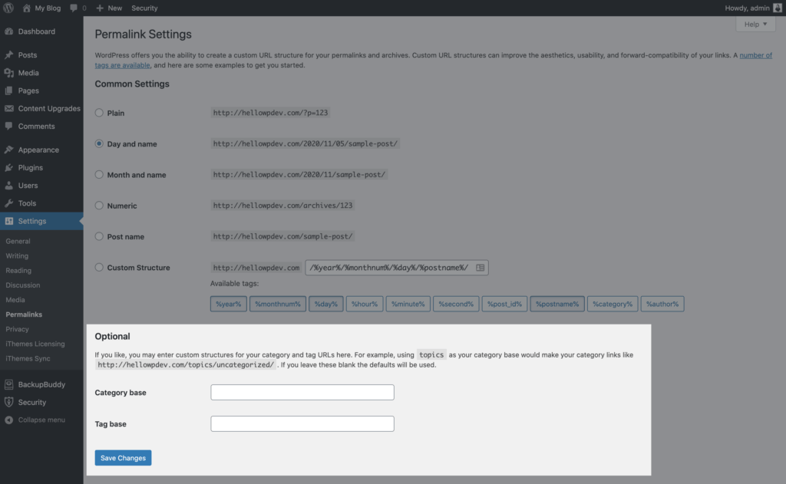Screen dimensions: 786x484
Task: Click the Posts pushpin icon
Action: pos(9,54)
